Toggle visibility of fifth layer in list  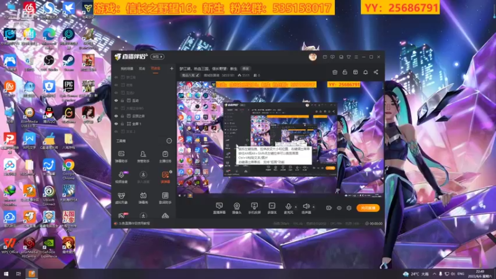click(116, 108)
